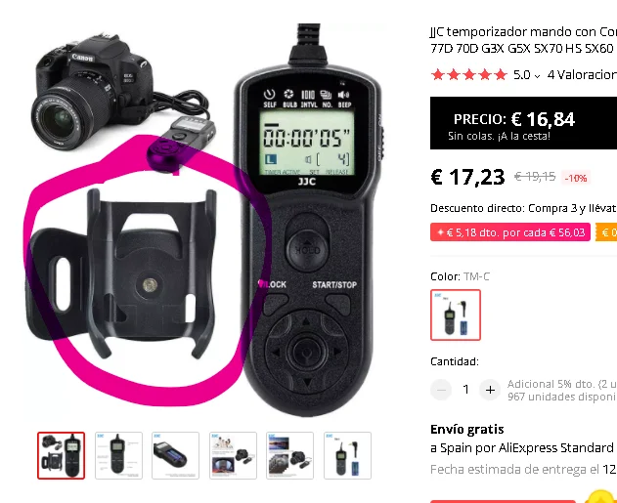Viewport: 617px width, 503px height.
Task: Click the main product image of the remote
Action: (204, 220)
